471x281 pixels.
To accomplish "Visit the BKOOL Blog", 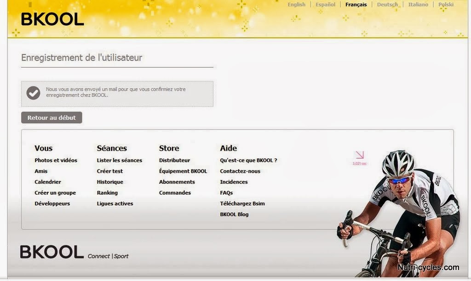I will 234,214.
